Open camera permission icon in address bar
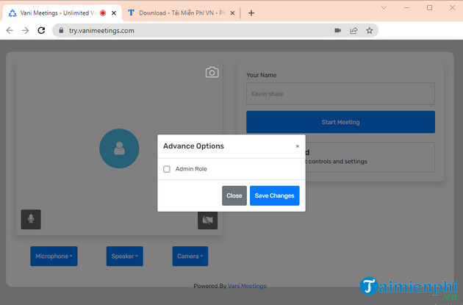Image resolution: width=463 pixels, height=305 pixels. [337, 31]
